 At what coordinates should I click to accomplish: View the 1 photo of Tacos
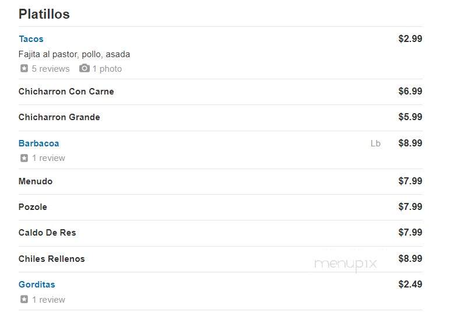107,69
